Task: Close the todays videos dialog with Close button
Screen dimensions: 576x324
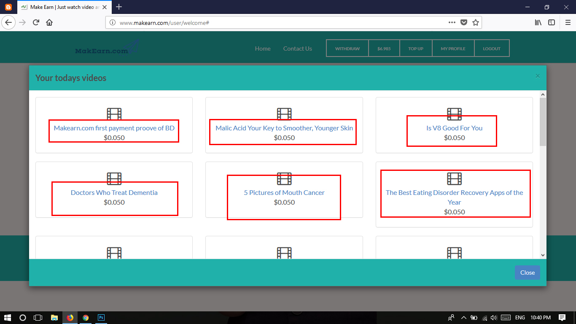Action: click(527, 273)
